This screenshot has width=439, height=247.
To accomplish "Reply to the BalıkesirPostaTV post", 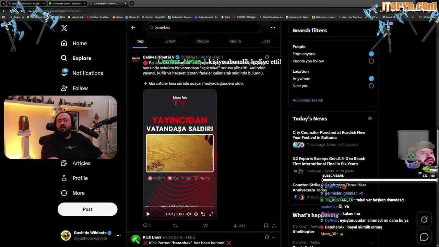I will [x=147, y=226].
